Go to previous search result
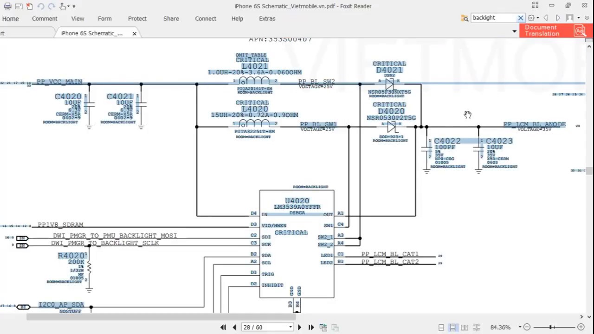594x334 pixels. pyautogui.click(x=546, y=18)
